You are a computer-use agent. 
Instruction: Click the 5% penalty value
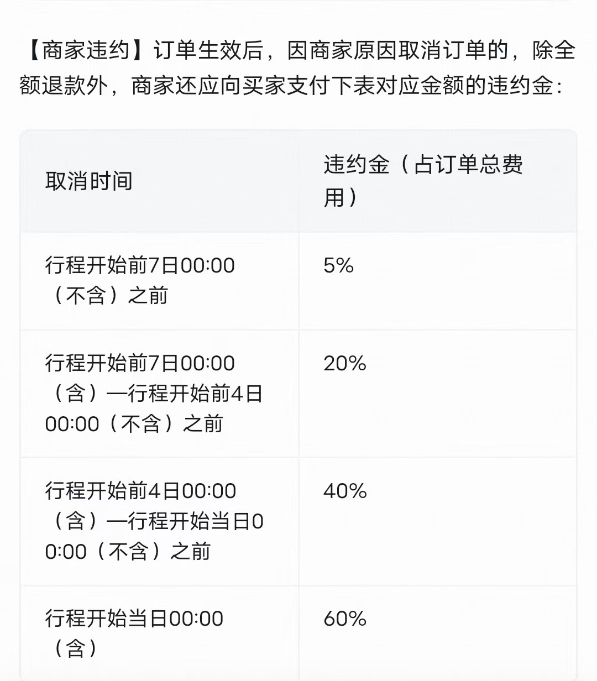coord(338,266)
